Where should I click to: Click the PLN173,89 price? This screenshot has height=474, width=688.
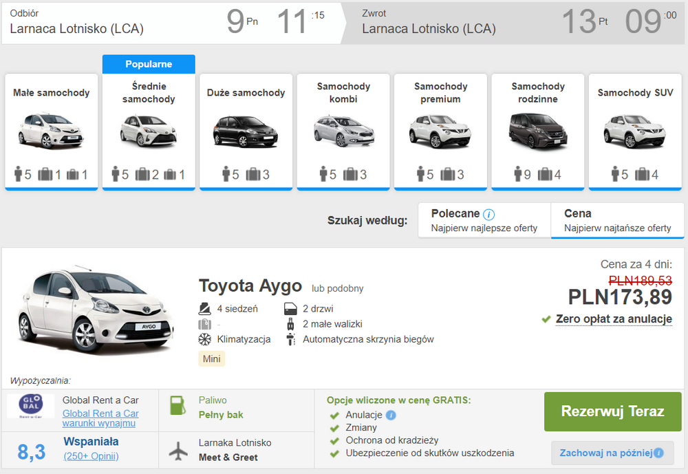pos(620,297)
